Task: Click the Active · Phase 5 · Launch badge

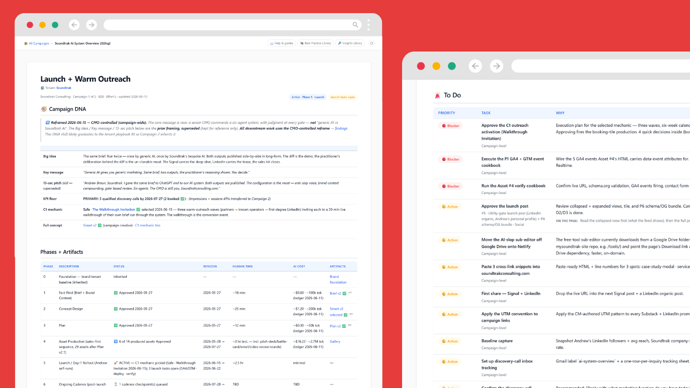Action: [308, 97]
